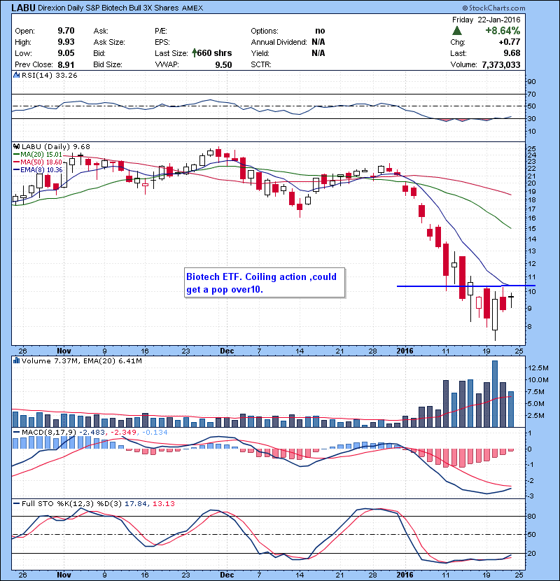Click the 90 level on the RSI axis
Screen dimensions: 560x581
[x=531, y=82]
